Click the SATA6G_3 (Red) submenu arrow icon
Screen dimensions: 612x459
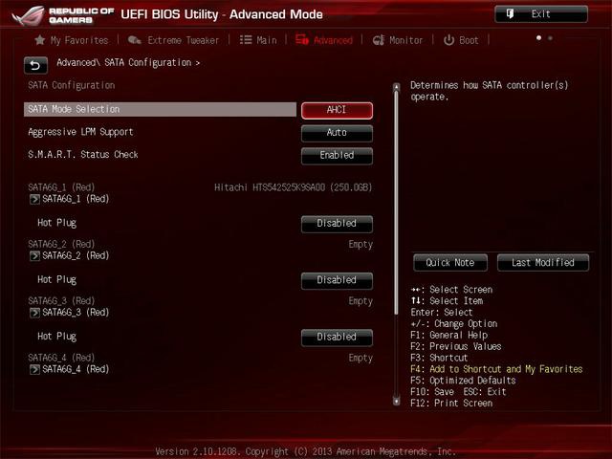click(x=34, y=313)
